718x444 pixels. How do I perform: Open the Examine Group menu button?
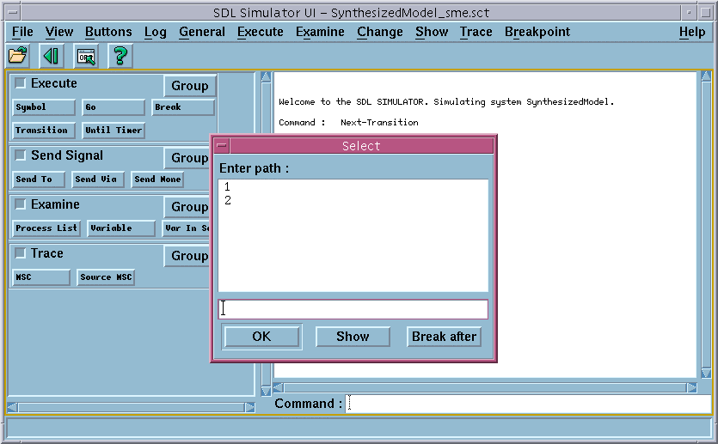188,207
